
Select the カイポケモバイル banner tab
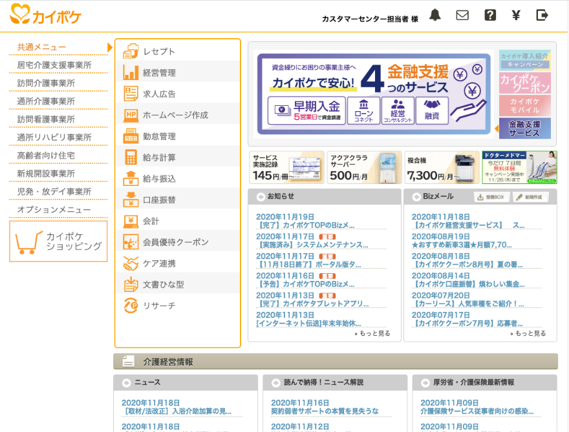525,105
